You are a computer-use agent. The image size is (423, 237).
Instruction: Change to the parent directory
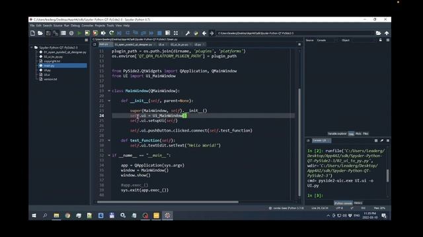pyautogui.click(x=387, y=33)
